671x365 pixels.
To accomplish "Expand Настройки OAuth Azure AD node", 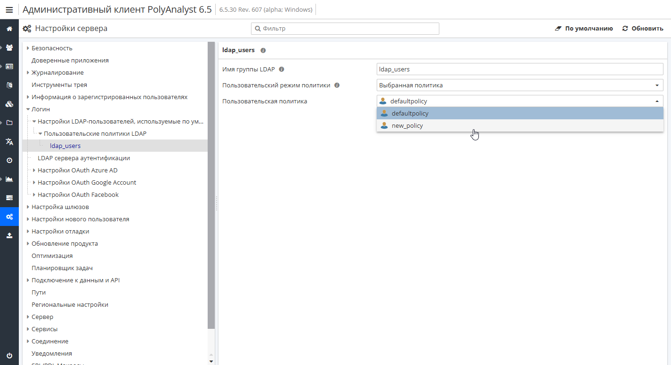I will click(34, 171).
